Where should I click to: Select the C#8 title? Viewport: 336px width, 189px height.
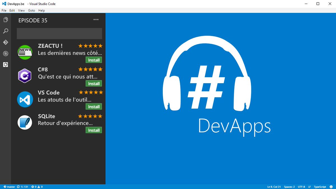pyautogui.click(x=43, y=69)
